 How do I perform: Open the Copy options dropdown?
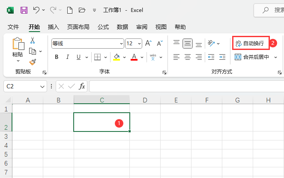point(41,52)
